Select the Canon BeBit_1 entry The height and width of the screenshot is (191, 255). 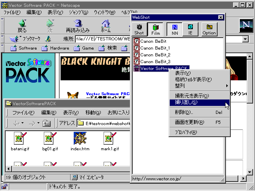(x=152, y=48)
